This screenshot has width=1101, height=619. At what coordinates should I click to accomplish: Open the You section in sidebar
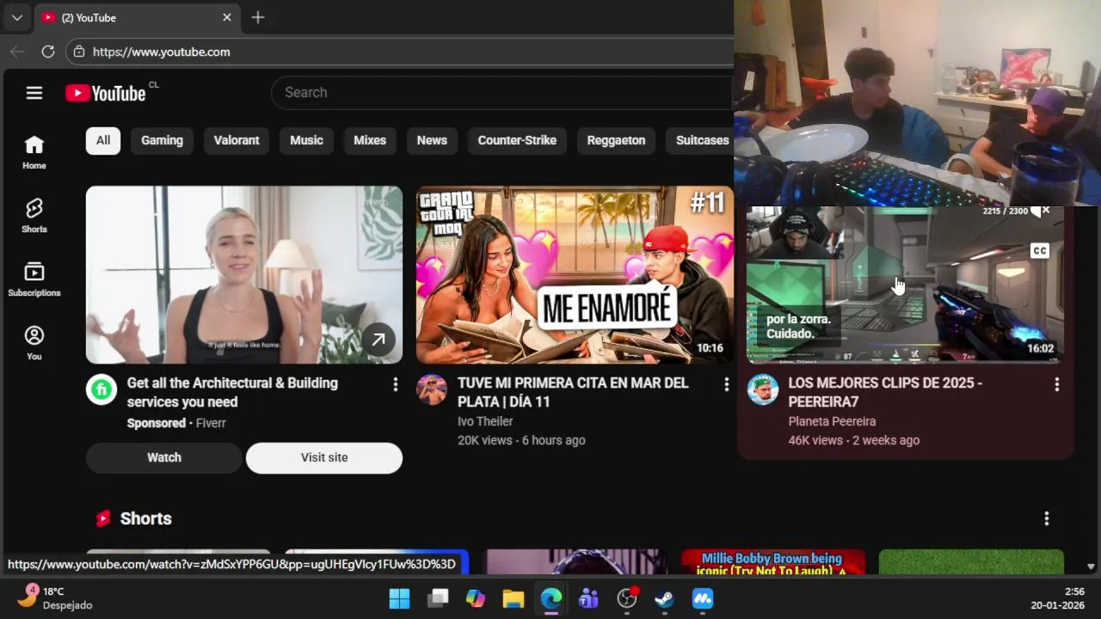pyautogui.click(x=34, y=343)
